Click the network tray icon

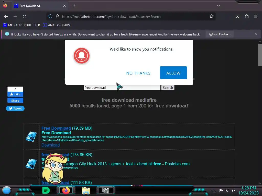coord(227,190)
